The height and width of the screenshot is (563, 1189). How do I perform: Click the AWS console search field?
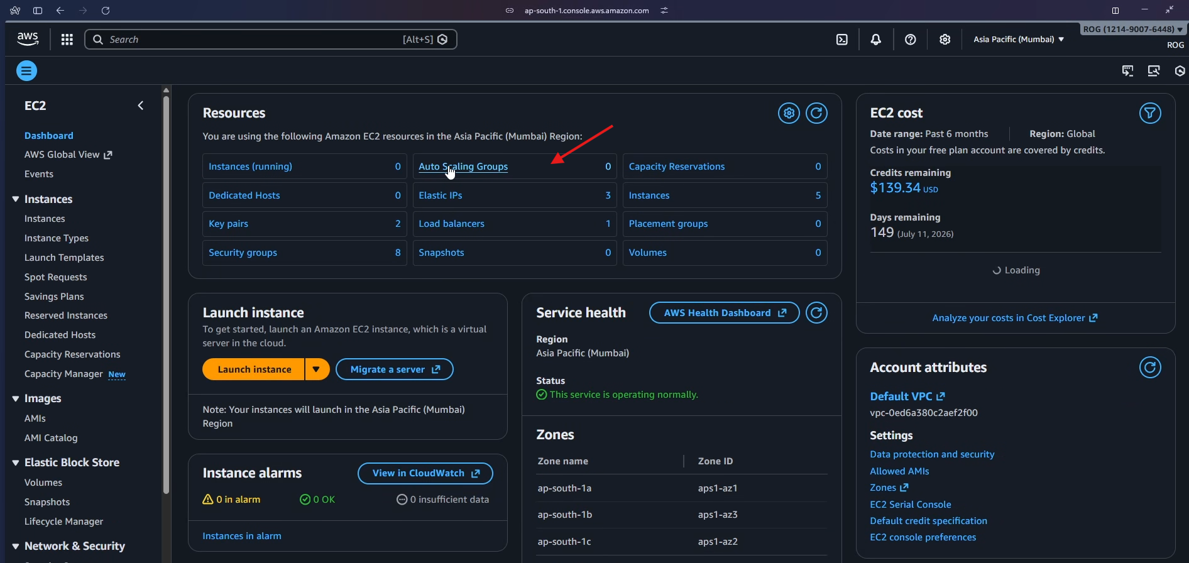coord(251,40)
